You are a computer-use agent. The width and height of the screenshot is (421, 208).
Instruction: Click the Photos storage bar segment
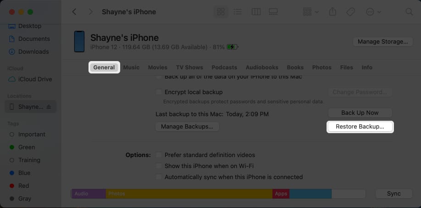(189, 194)
